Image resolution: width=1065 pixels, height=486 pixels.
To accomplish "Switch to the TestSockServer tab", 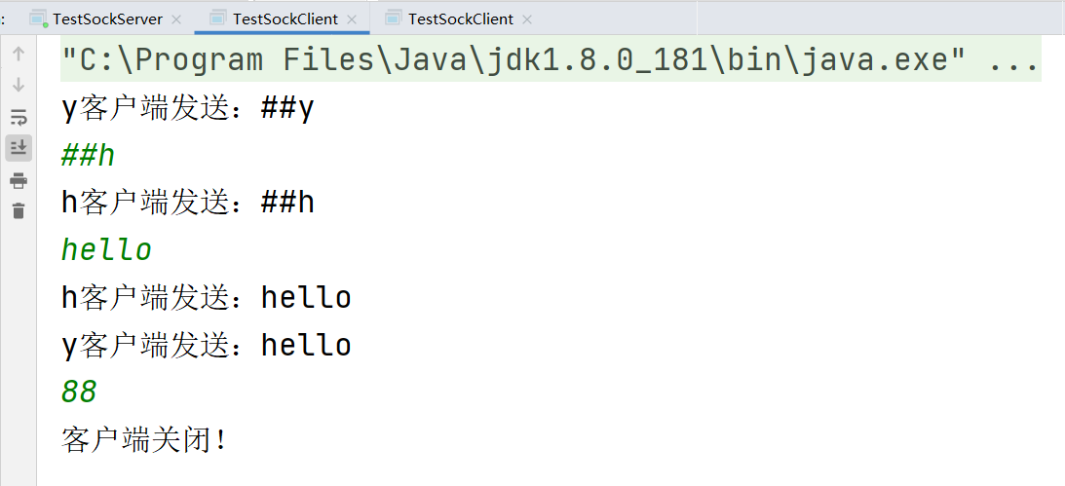I will tap(107, 19).
